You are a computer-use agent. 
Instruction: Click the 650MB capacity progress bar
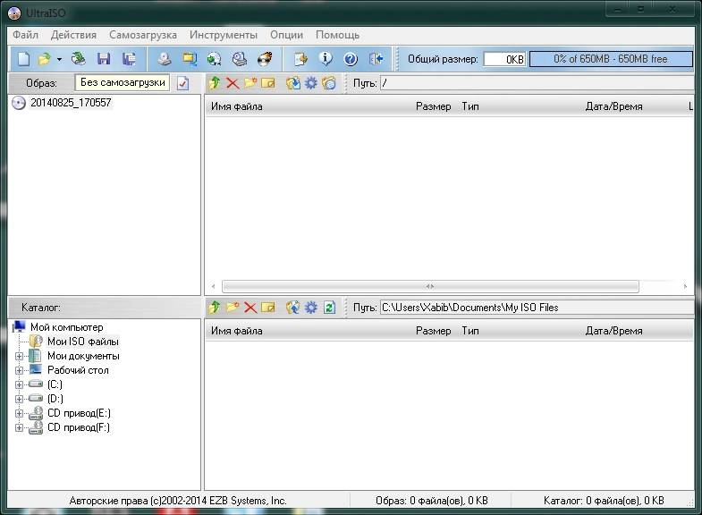[611, 59]
